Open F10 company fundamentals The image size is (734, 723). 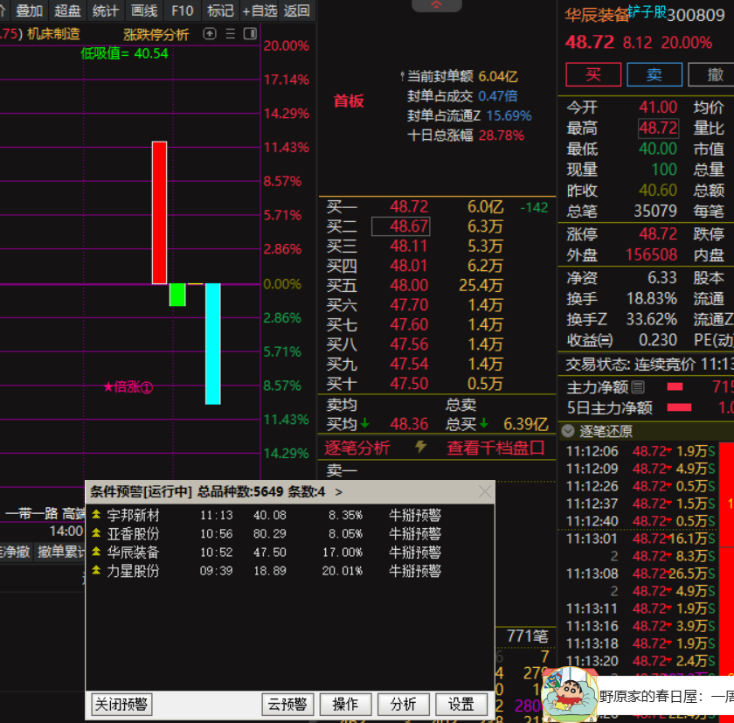(182, 10)
